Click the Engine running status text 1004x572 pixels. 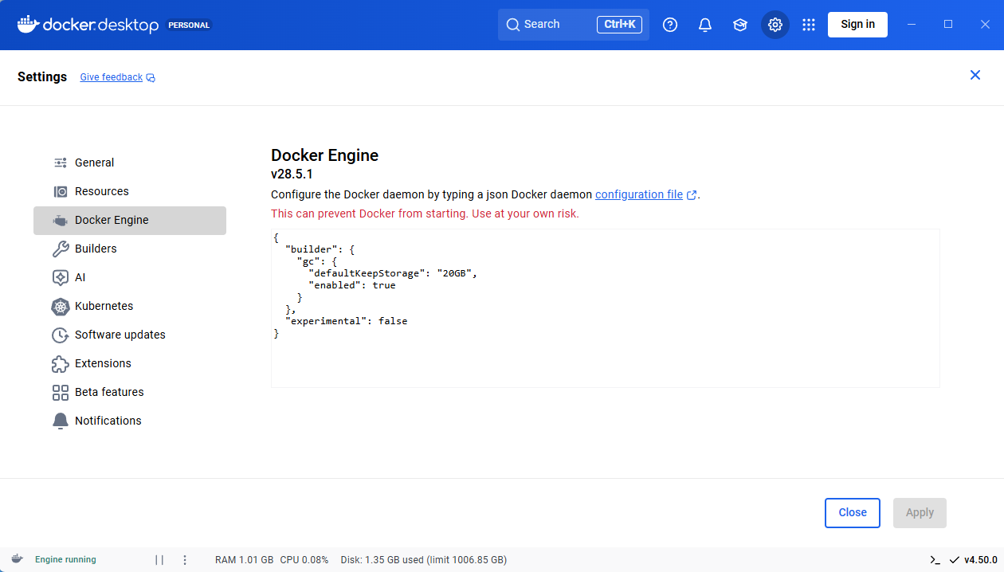point(65,560)
